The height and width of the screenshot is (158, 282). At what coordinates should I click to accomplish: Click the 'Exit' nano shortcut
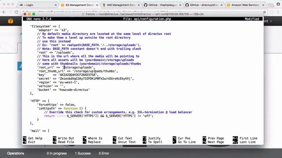pos(29,142)
